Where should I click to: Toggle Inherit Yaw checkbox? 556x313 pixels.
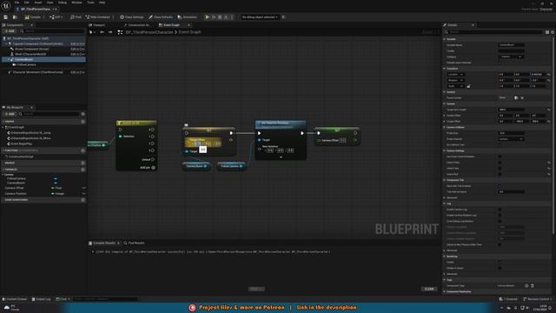click(500, 168)
